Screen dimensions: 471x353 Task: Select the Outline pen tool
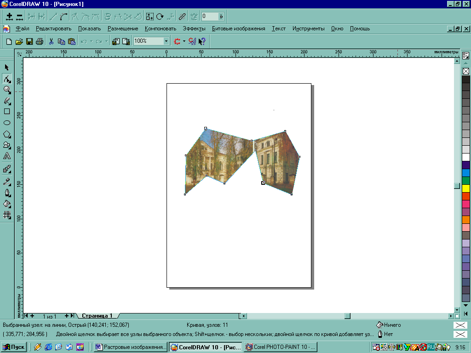coord(7,193)
